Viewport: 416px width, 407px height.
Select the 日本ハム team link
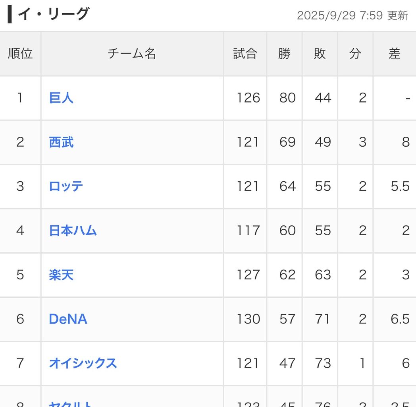tap(73, 231)
